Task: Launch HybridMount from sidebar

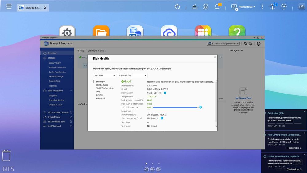Action: (x=58, y=117)
